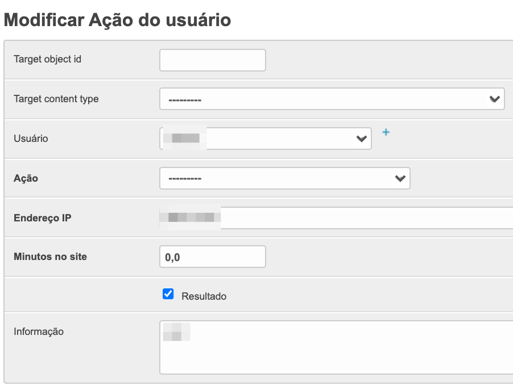Open the Ação dropdown list
Viewport: 513px width, 386px height.
pos(284,178)
